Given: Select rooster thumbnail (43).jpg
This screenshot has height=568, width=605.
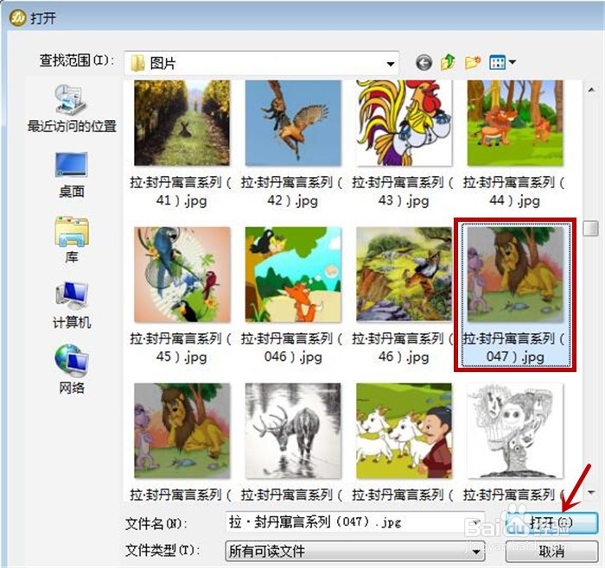Looking at the screenshot, I should click(404, 123).
